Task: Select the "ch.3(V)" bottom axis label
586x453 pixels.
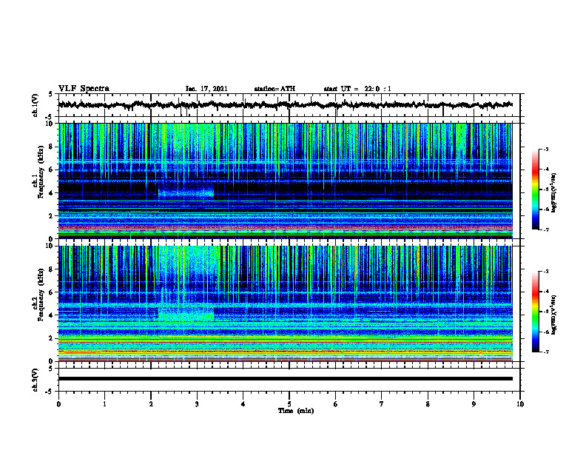Action: click(x=36, y=380)
